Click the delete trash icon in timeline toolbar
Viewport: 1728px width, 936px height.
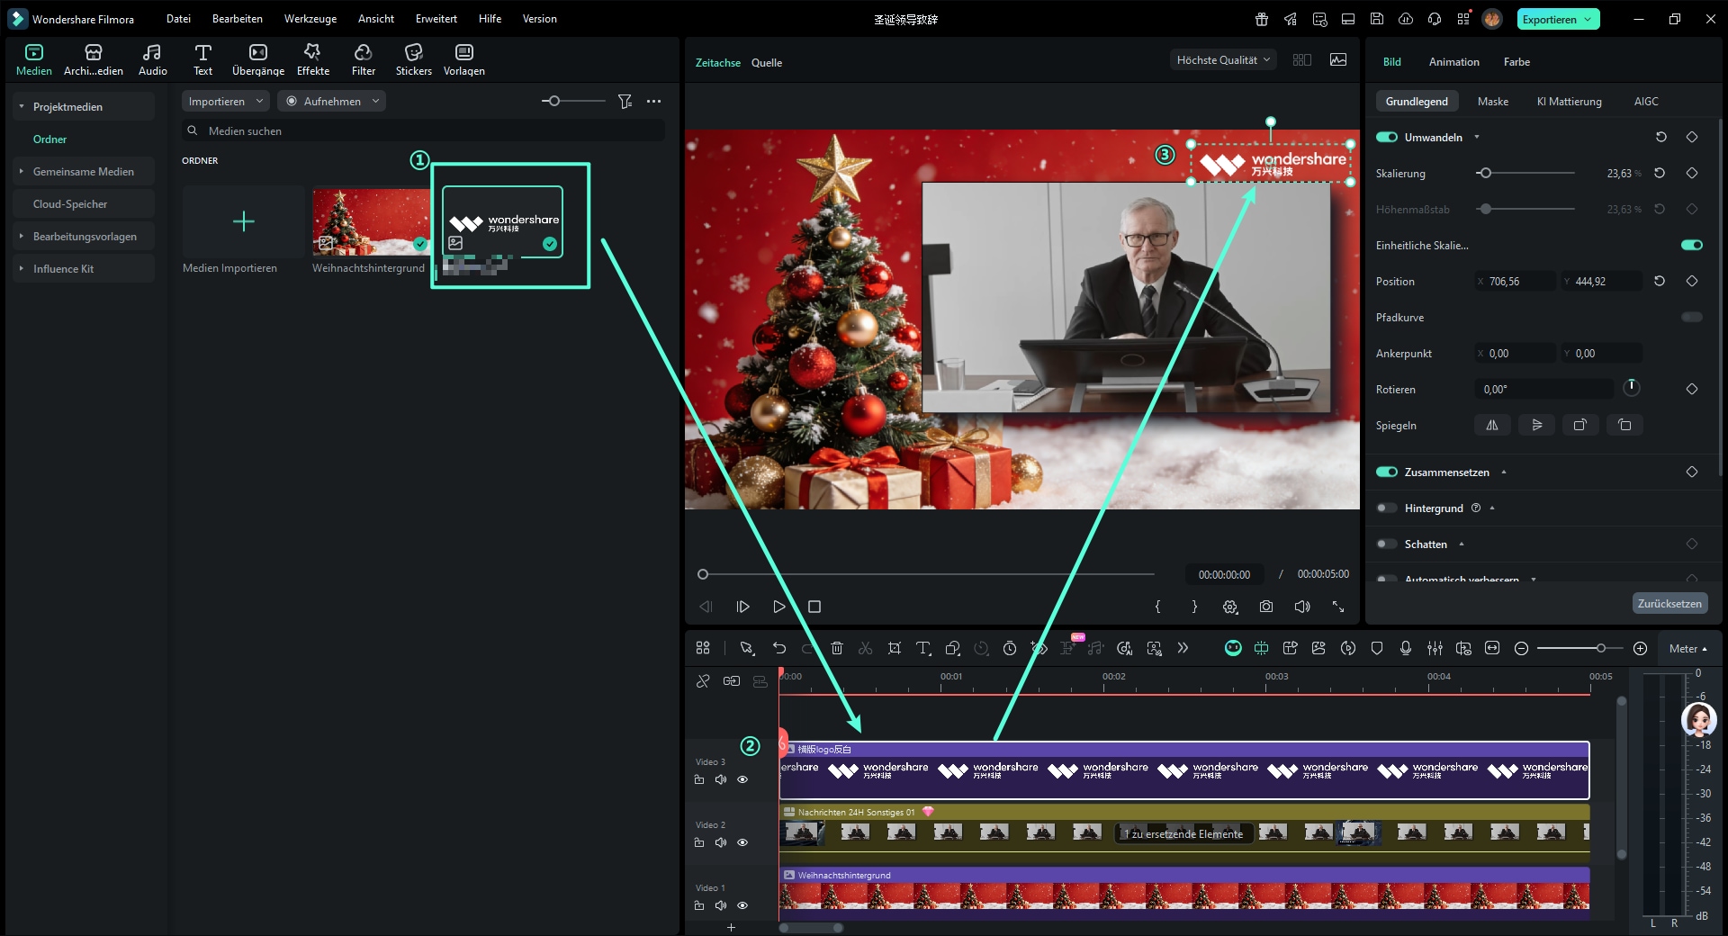coord(836,648)
